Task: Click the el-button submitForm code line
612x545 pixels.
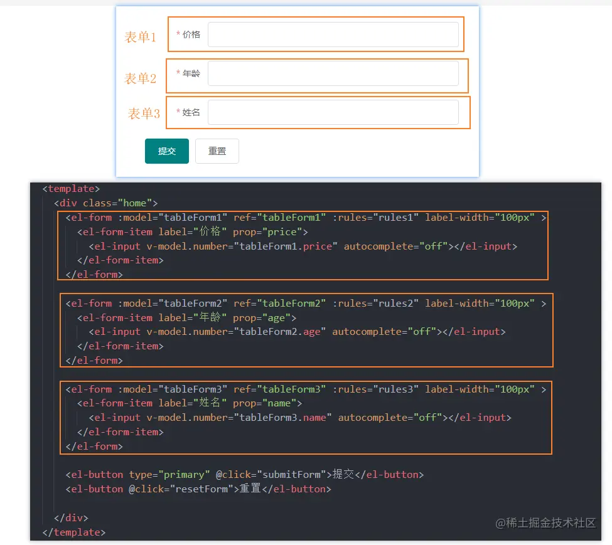Action: point(245,474)
